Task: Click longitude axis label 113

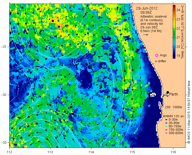Action: click(x=50, y=152)
